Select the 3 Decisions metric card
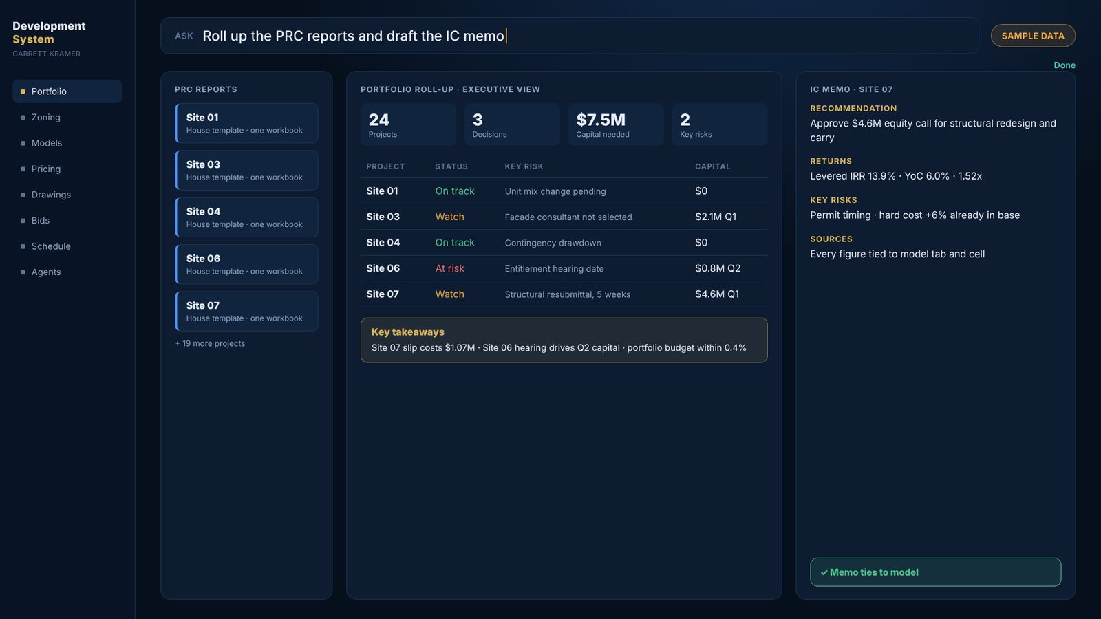 click(512, 124)
